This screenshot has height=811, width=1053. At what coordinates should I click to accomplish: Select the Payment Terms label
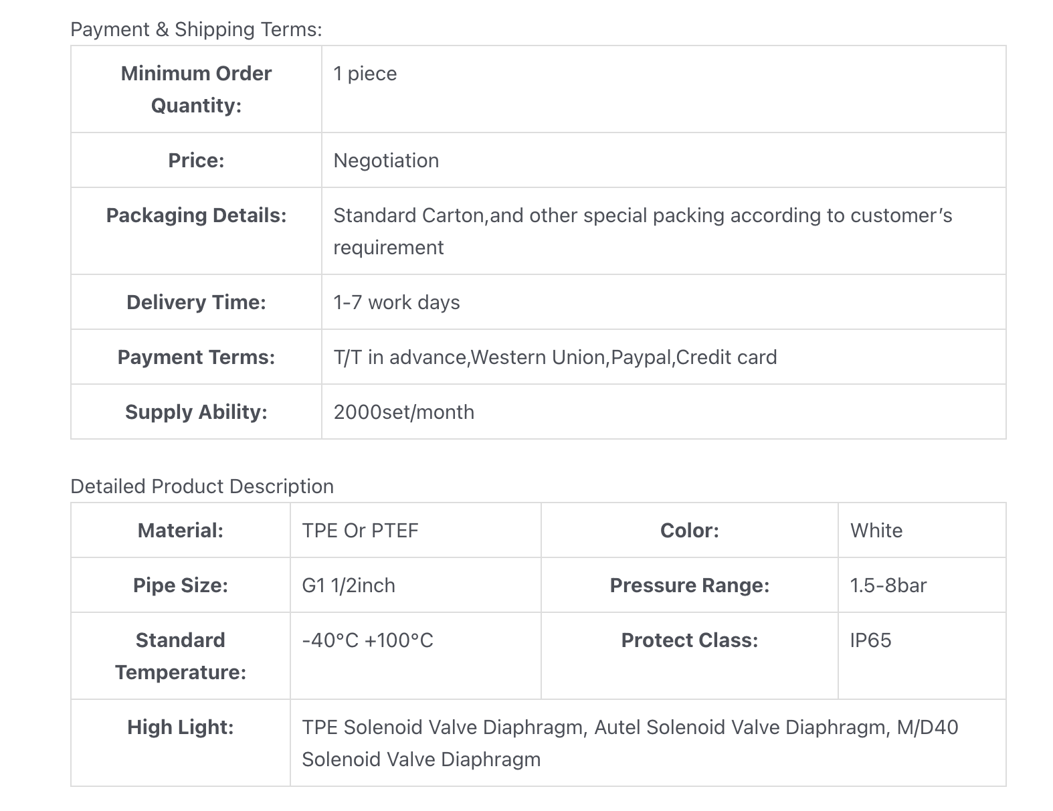click(x=196, y=357)
